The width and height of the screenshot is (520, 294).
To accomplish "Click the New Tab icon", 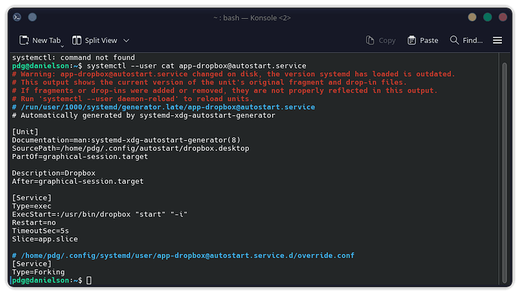I will [x=24, y=41].
